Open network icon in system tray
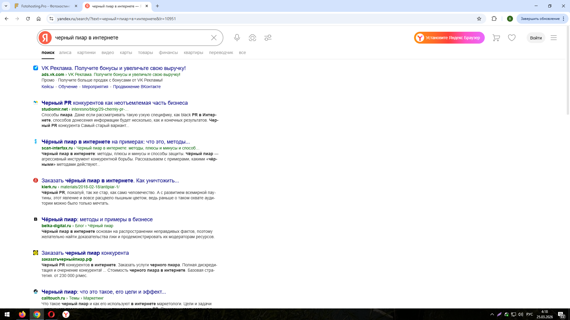Screen dimensions: 570x320 (514, 314)
